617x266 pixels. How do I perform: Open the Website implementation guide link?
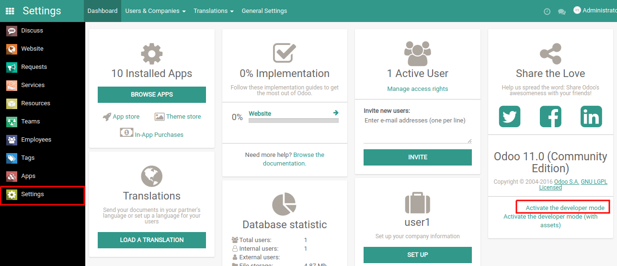point(260,114)
